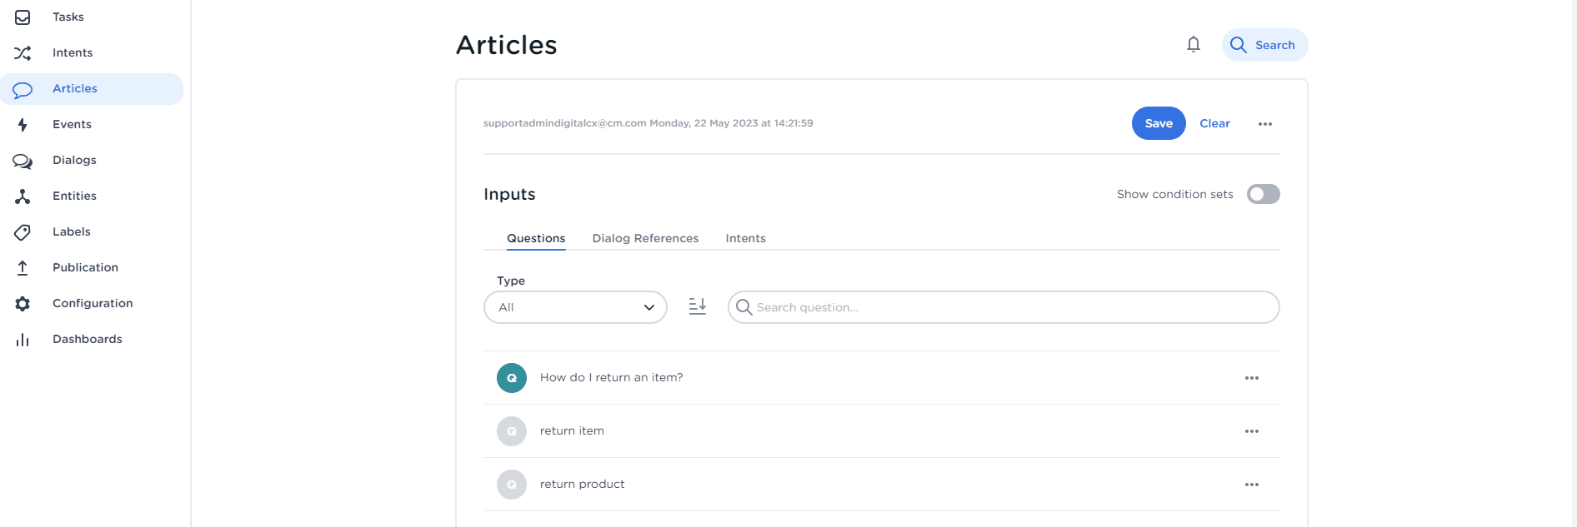Viewport: 1577px width, 527px height.
Task: Click the Intents shuffle icon
Action: (x=23, y=53)
